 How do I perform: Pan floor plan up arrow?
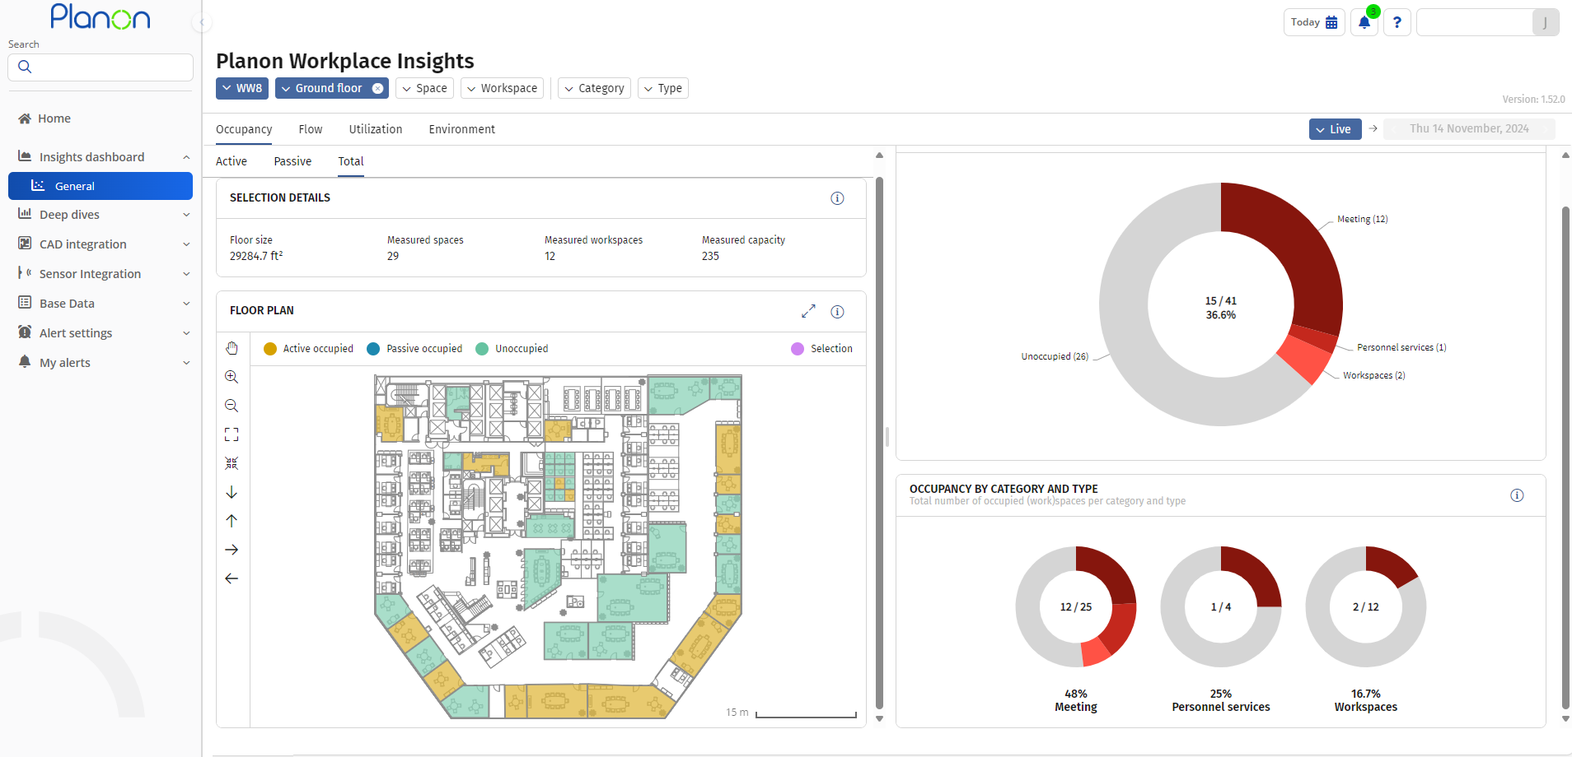coord(232,521)
